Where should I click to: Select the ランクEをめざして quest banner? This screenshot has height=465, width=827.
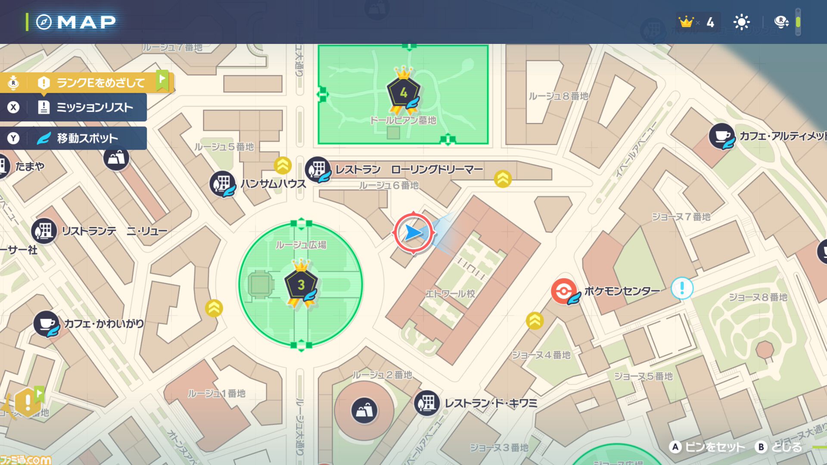(86, 82)
